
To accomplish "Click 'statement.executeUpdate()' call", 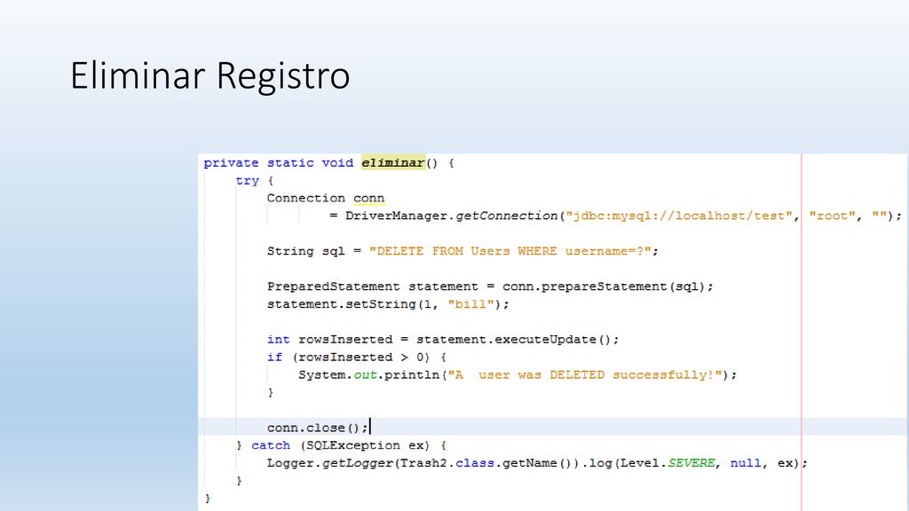I will 514,340.
